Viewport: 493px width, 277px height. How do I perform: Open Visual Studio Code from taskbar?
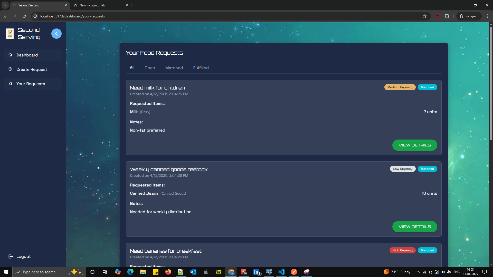tap(281, 272)
